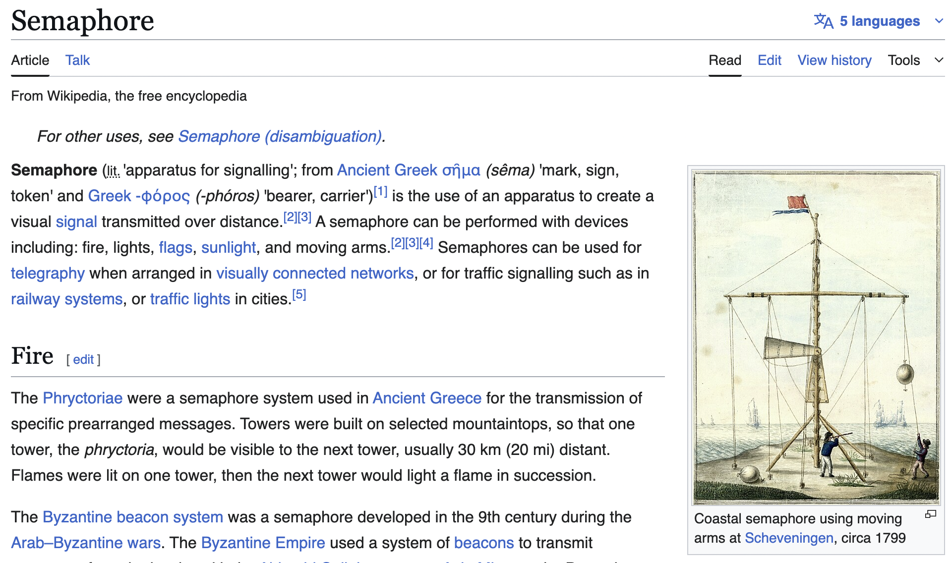Select the Read tab
The height and width of the screenshot is (563, 952).
pyautogui.click(x=725, y=60)
